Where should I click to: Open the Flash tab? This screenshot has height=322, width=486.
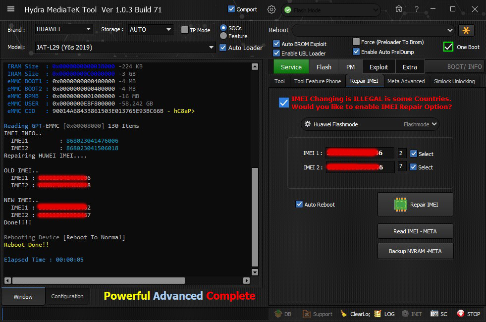[x=324, y=67]
